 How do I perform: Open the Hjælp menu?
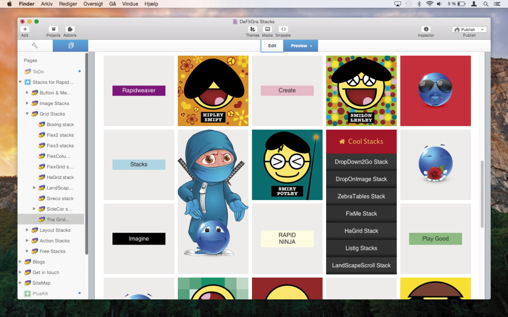[x=151, y=4]
